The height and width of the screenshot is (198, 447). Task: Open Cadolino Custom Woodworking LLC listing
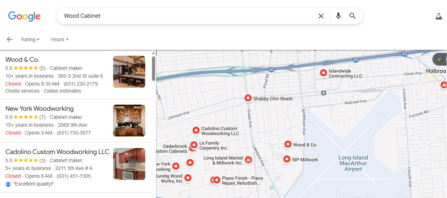57,152
